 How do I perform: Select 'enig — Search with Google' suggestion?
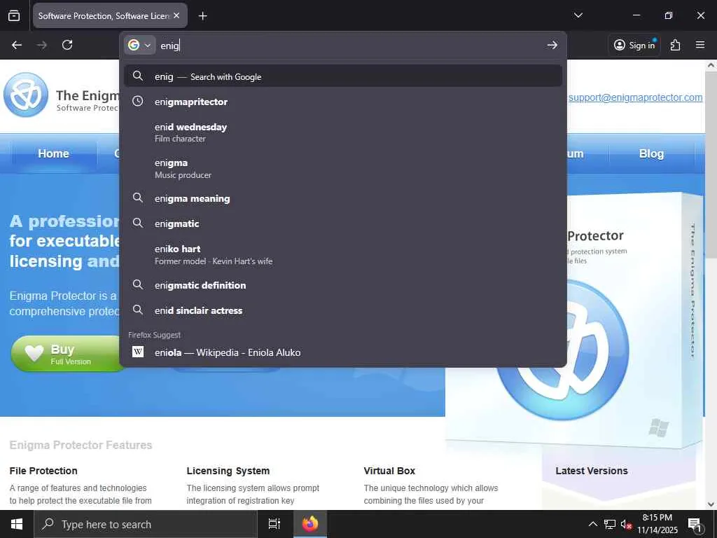click(343, 76)
